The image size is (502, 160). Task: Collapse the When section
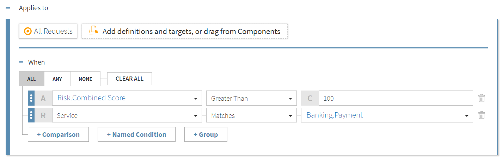[x=21, y=62]
